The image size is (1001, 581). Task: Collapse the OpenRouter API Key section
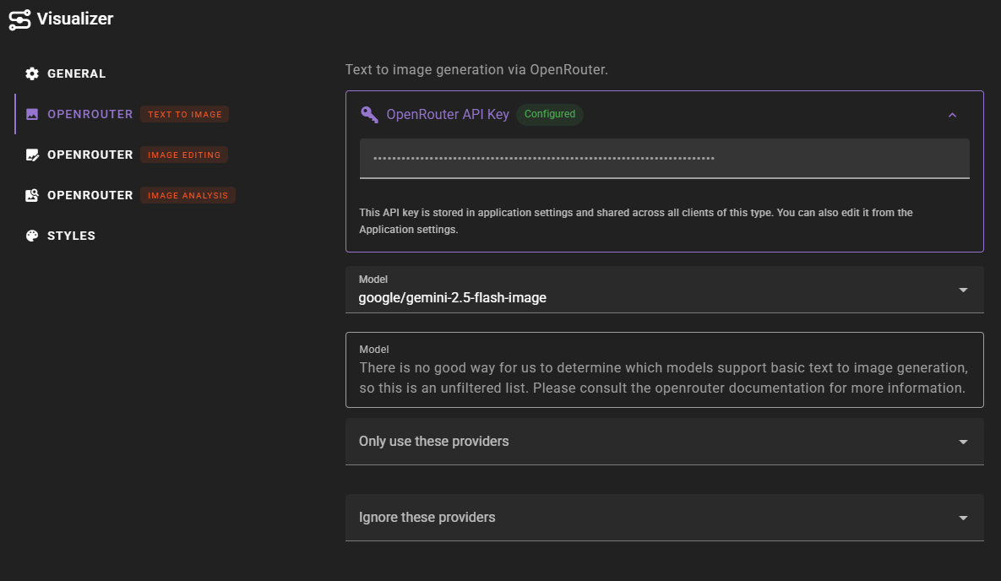pos(953,114)
